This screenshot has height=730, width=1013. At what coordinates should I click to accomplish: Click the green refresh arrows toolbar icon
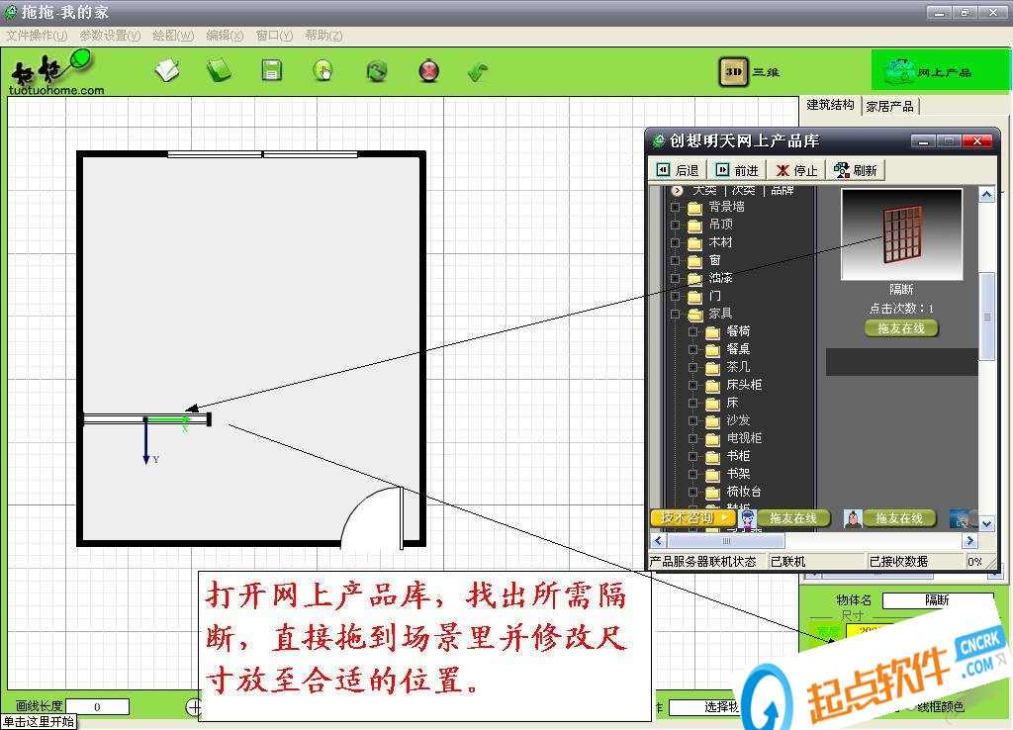(x=376, y=71)
